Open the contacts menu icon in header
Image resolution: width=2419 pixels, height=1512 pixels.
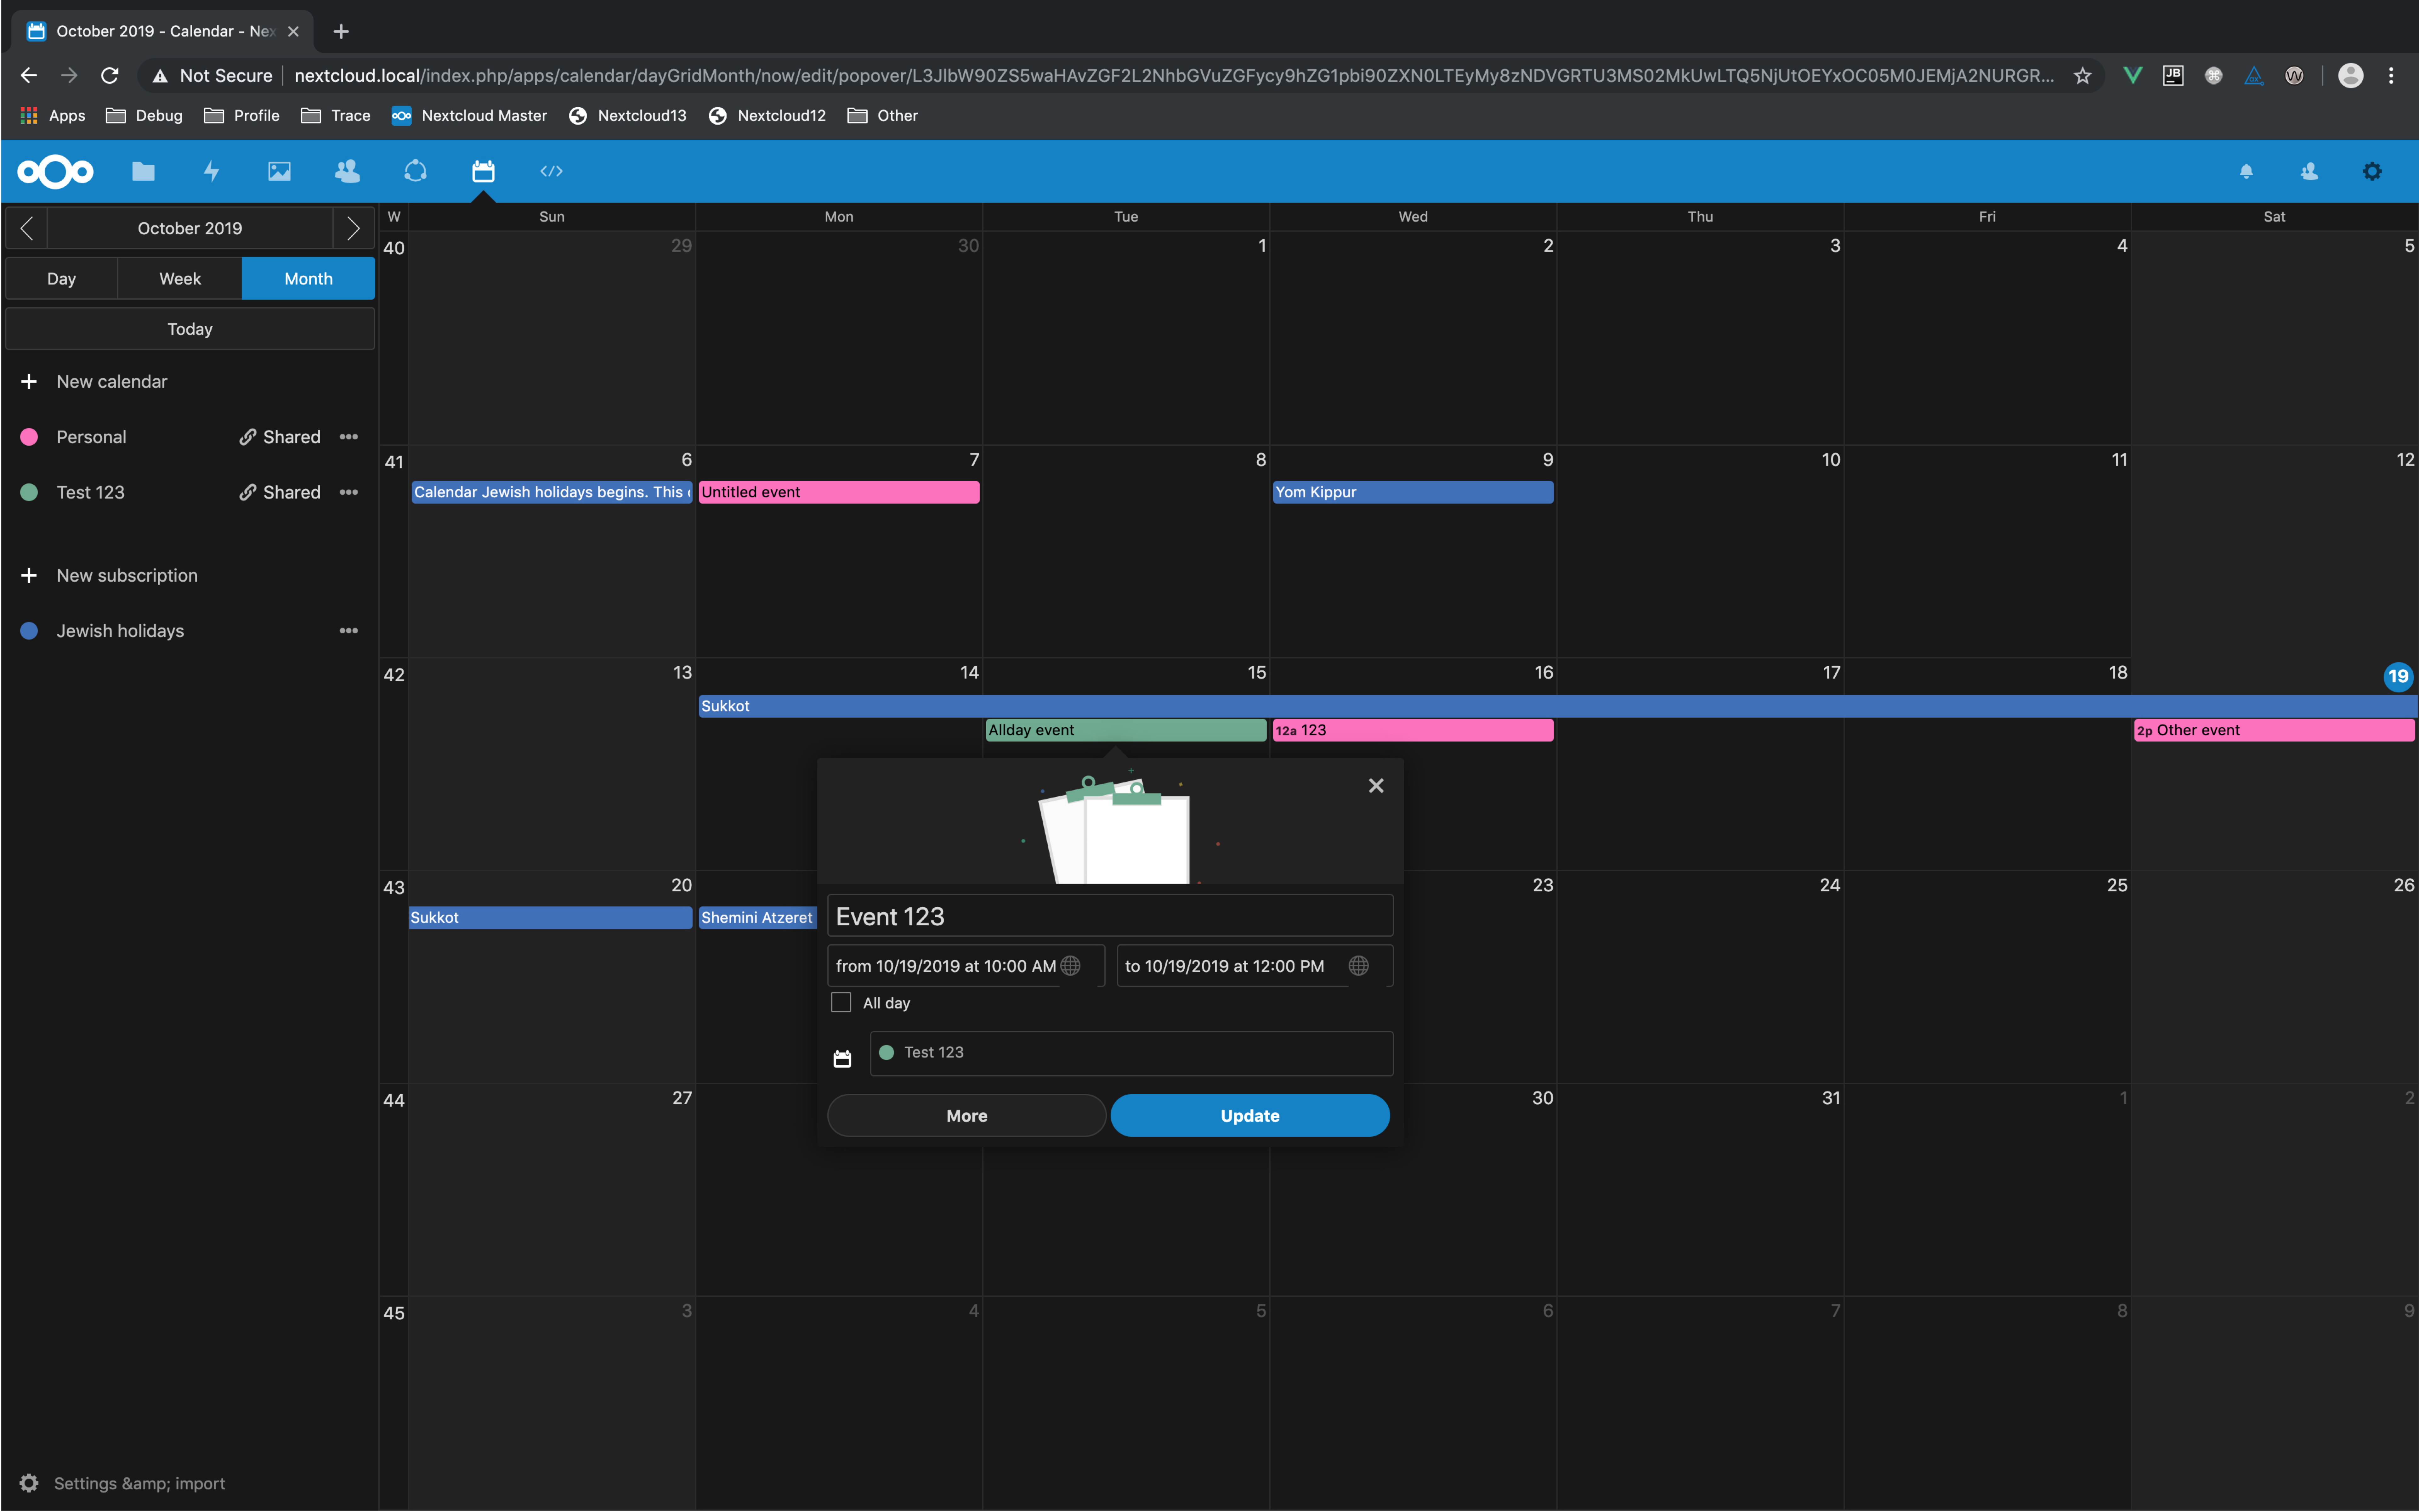click(x=2309, y=172)
